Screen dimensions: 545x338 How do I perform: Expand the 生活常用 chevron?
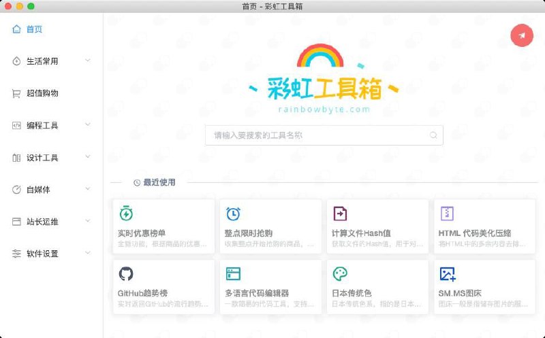pyautogui.click(x=88, y=61)
